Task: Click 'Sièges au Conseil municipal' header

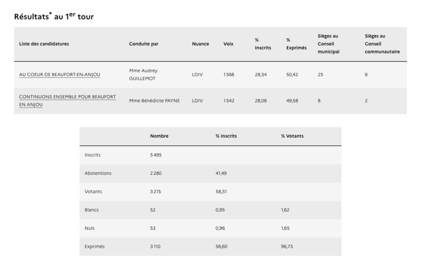Action: 328,44
